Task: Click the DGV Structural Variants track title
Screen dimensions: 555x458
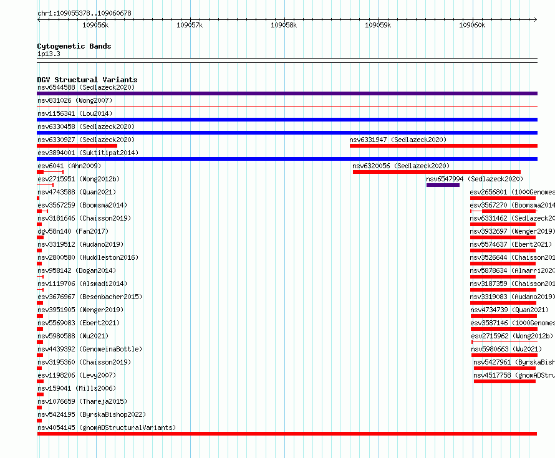Action: [x=87, y=80]
